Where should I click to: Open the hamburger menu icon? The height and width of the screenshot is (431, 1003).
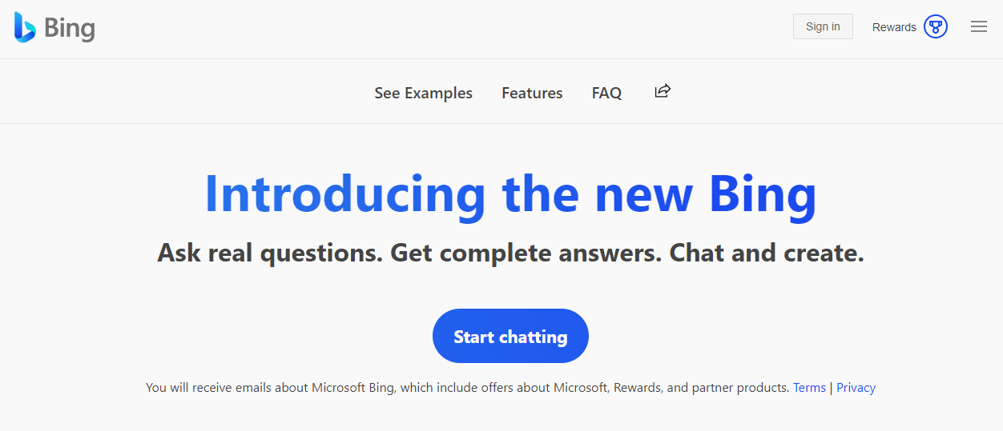979,26
